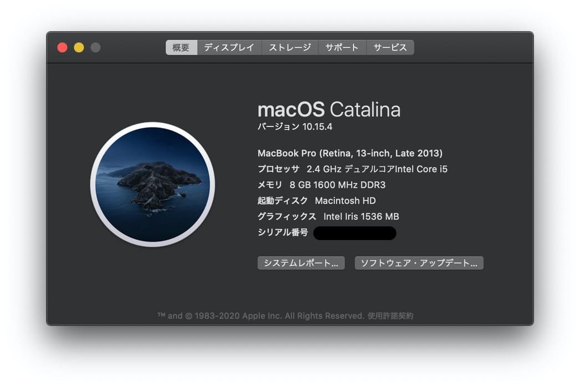Click the Intel Iris 1536 MB value

point(361,217)
